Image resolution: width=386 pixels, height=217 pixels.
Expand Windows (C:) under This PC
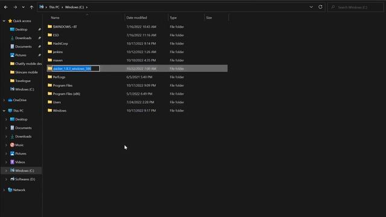[x=6, y=171]
